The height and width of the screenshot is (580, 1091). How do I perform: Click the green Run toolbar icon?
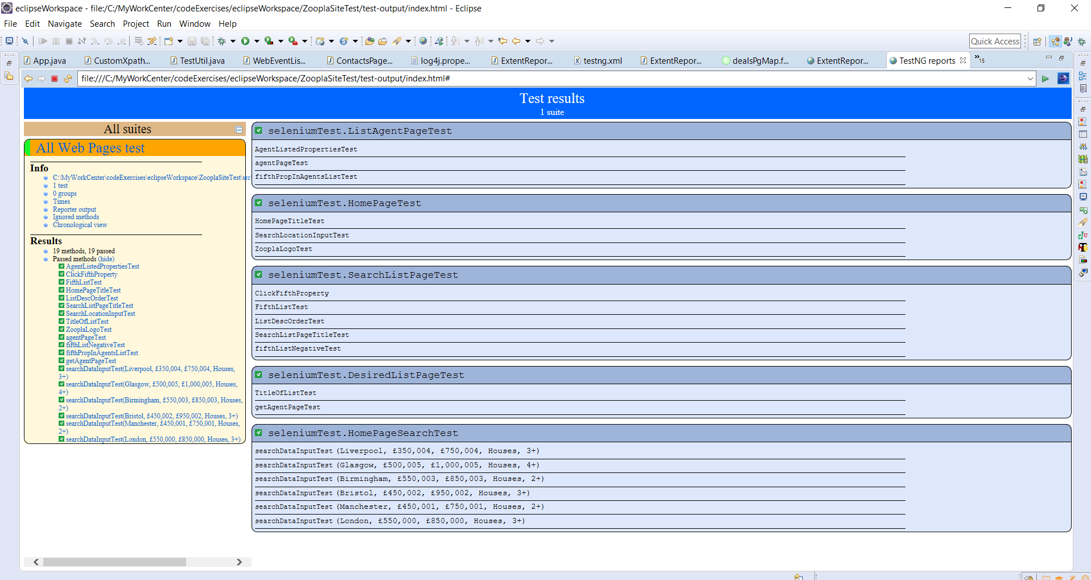click(245, 40)
